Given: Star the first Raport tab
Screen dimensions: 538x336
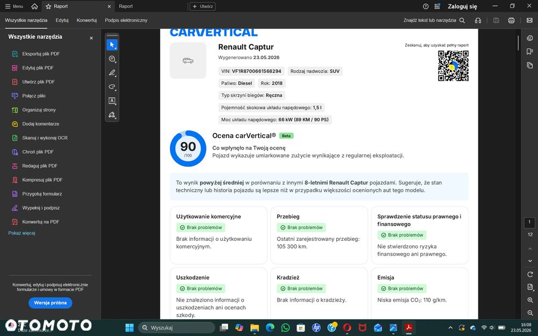Looking at the screenshot, I should [48, 6].
